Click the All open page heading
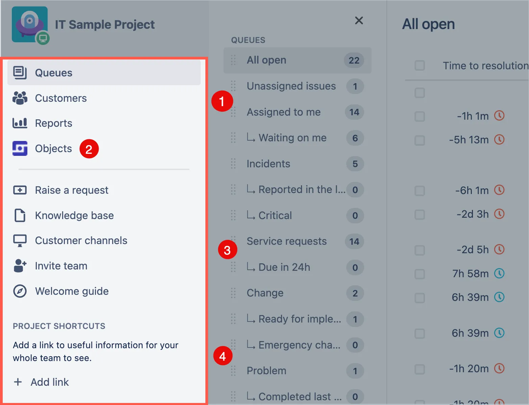529x405 pixels. 428,24
